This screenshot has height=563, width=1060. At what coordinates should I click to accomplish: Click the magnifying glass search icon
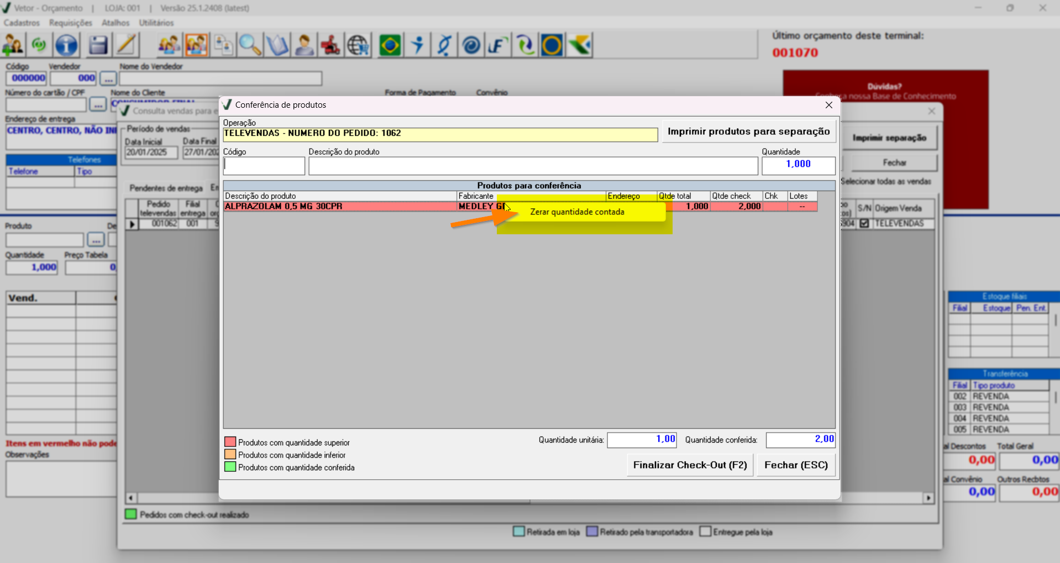[x=250, y=45]
